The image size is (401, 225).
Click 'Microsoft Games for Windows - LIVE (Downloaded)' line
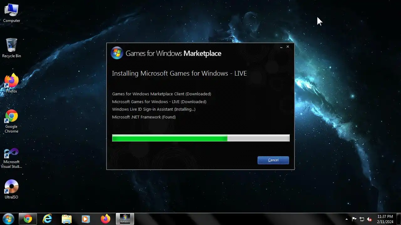159,102
